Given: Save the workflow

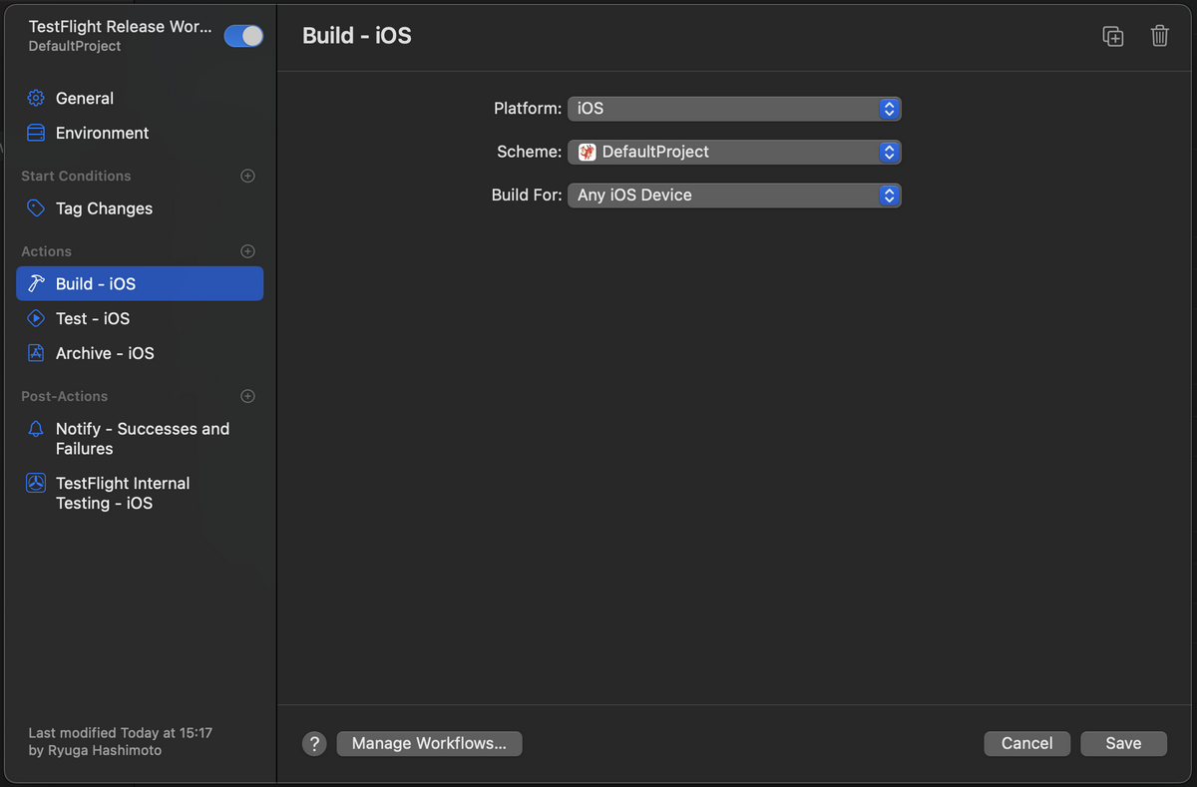Looking at the screenshot, I should (1123, 743).
